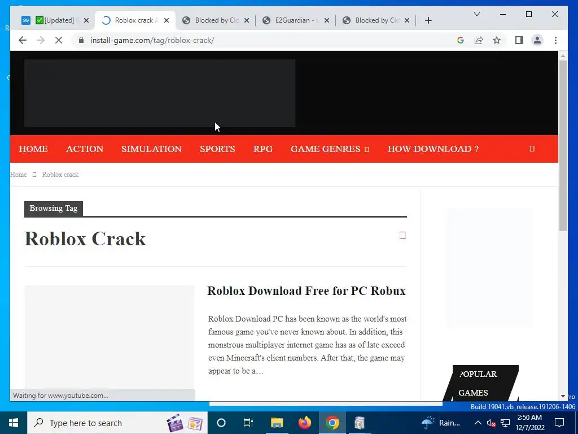Viewport: 578px width, 434px height.
Task: Open the tab search chevron
Action: [476, 14]
